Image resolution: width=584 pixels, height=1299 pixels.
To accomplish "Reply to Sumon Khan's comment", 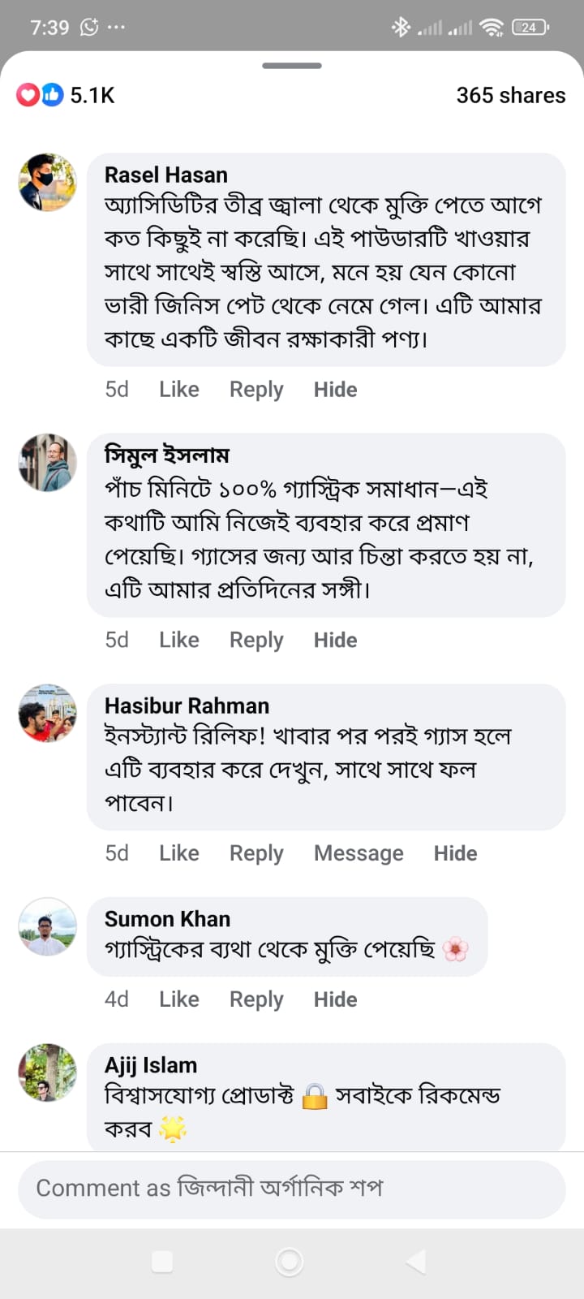I will (256, 999).
